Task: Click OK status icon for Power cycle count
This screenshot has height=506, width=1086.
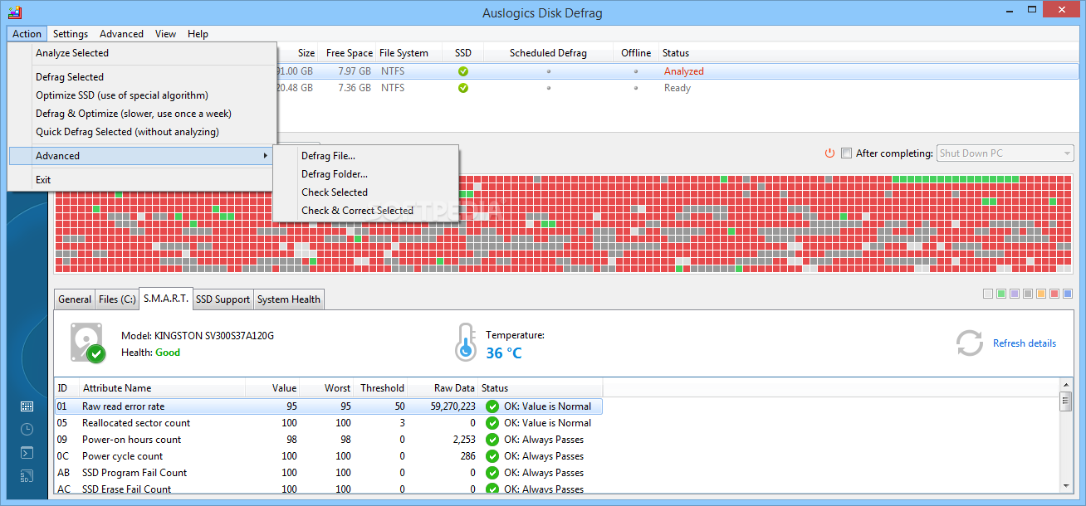Action: point(492,456)
